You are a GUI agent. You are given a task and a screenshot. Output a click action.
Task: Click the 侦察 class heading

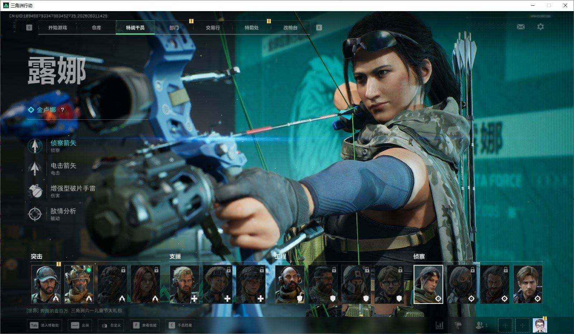click(x=419, y=256)
